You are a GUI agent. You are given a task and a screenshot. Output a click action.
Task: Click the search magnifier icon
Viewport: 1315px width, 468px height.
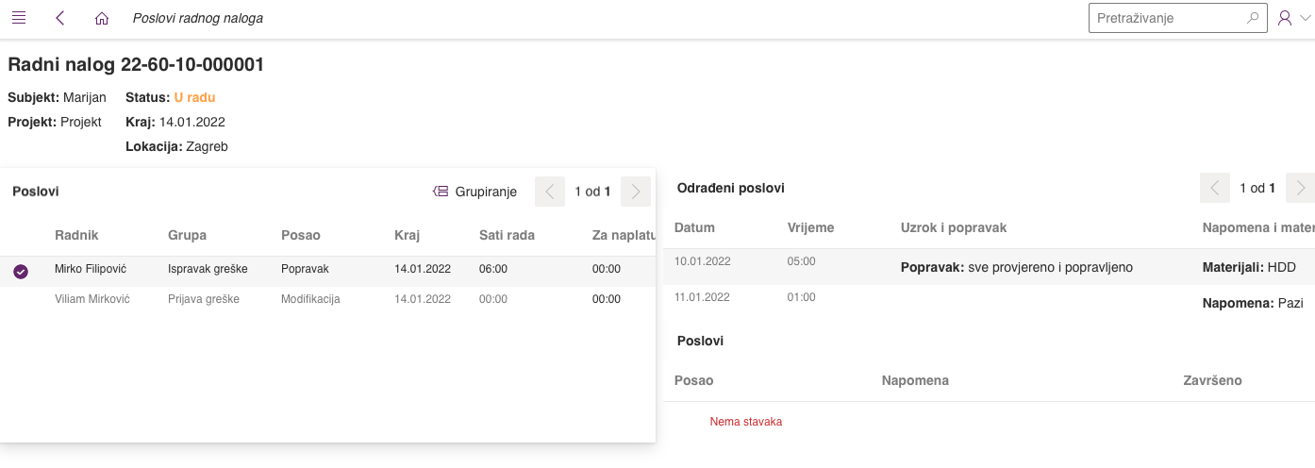tap(1253, 18)
